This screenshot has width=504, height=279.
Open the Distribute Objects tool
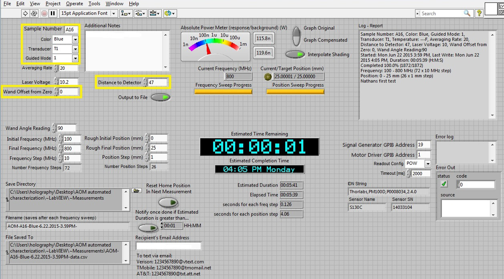(140, 13)
